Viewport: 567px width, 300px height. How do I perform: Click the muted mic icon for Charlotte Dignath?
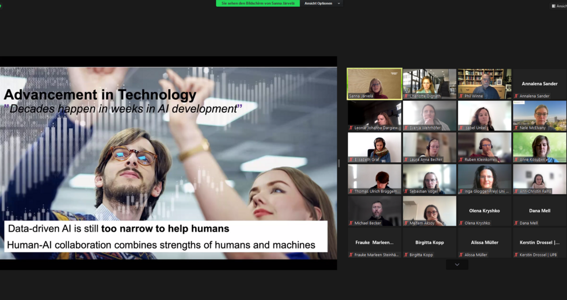406,96
